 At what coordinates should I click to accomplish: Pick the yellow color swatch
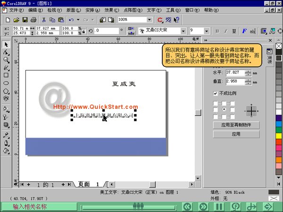click(x=279, y=136)
